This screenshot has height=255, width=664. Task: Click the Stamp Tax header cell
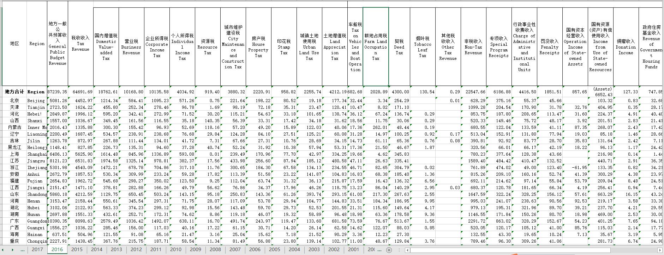pos(284,47)
